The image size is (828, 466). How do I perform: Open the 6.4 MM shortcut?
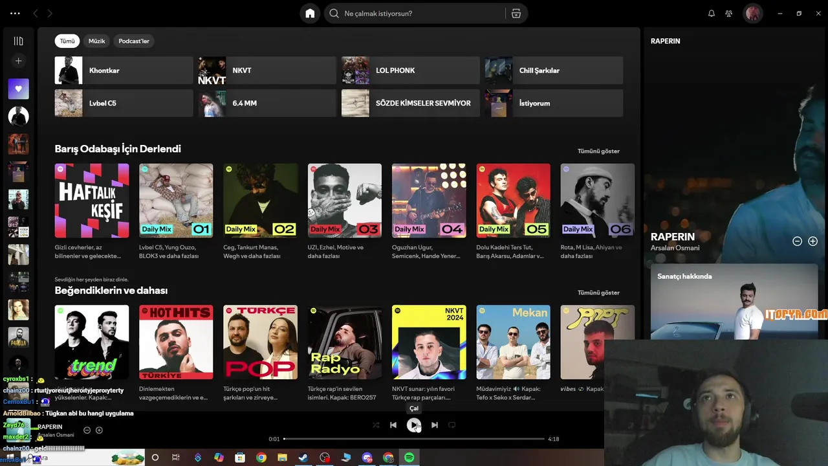[x=267, y=103]
